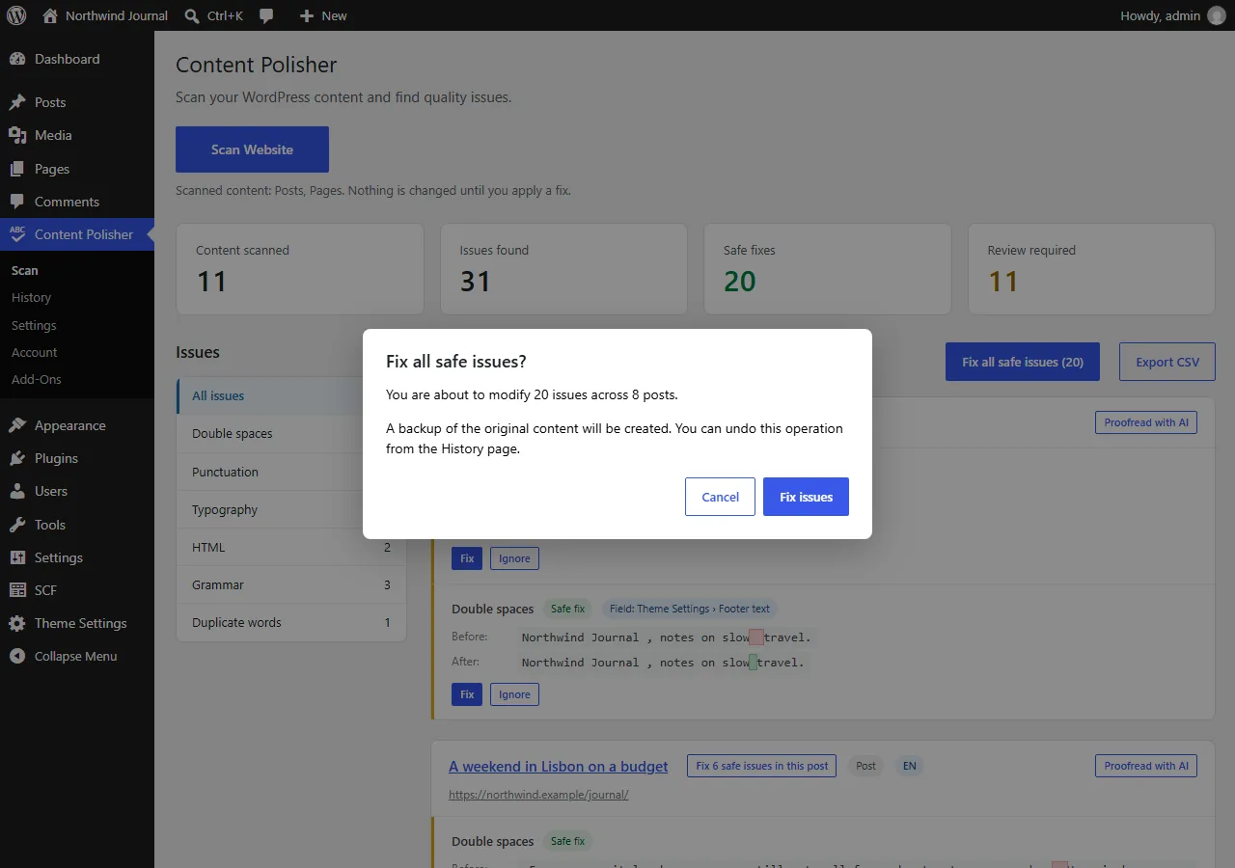This screenshot has height=868, width=1235.
Task: Click the Users person icon
Action: point(17,491)
